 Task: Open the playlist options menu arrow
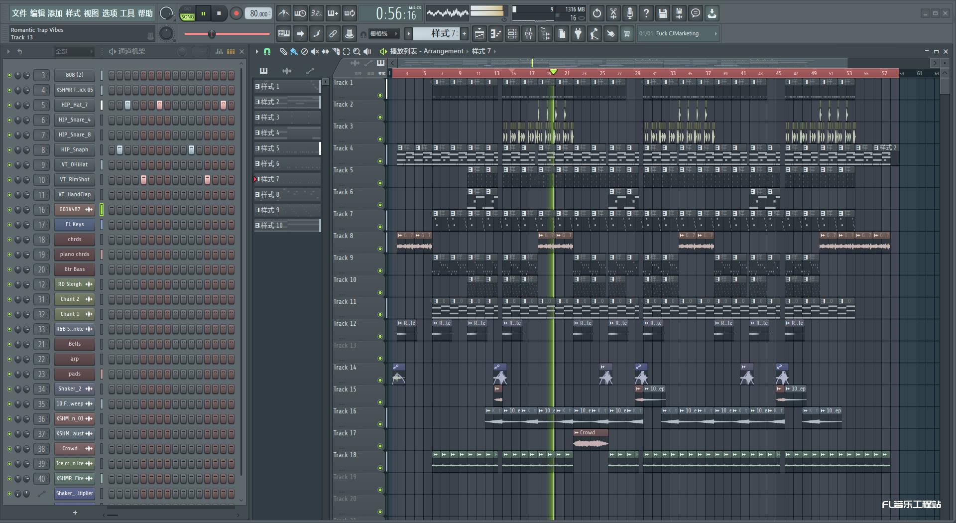click(257, 51)
